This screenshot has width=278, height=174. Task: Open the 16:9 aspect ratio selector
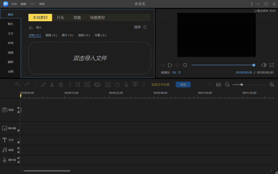176,72
